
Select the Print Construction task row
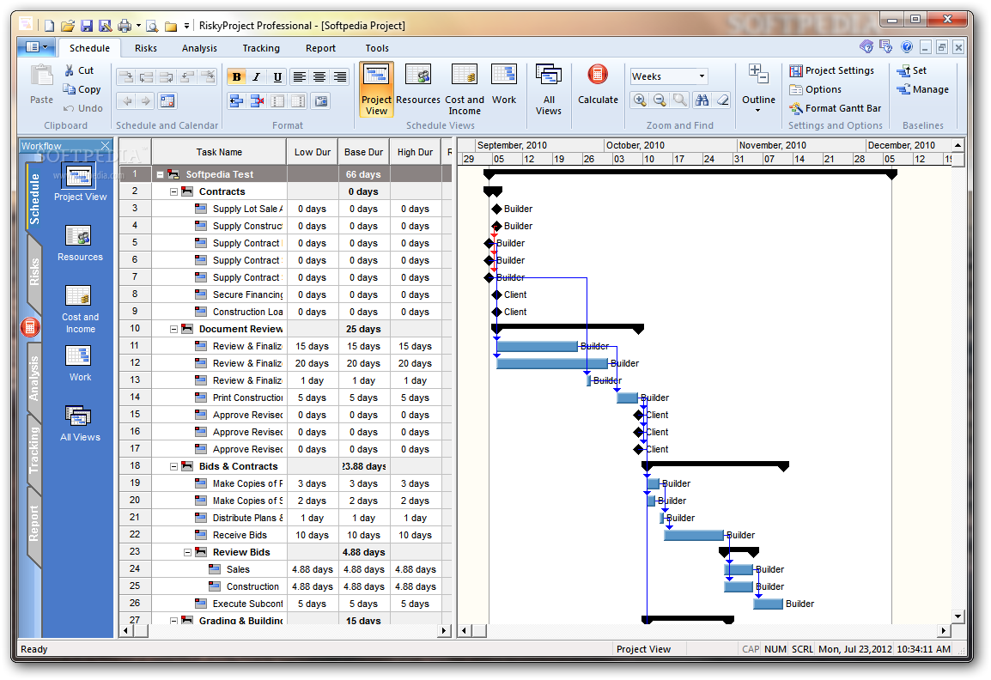(x=286, y=398)
